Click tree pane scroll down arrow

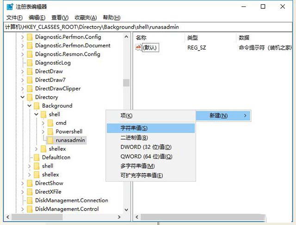coord(126,210)
